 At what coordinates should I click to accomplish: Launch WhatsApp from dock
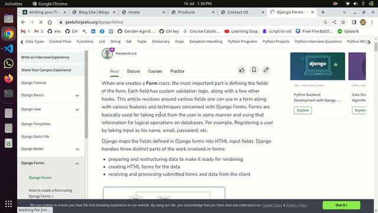pyautogui.click(x=8, y=63)
